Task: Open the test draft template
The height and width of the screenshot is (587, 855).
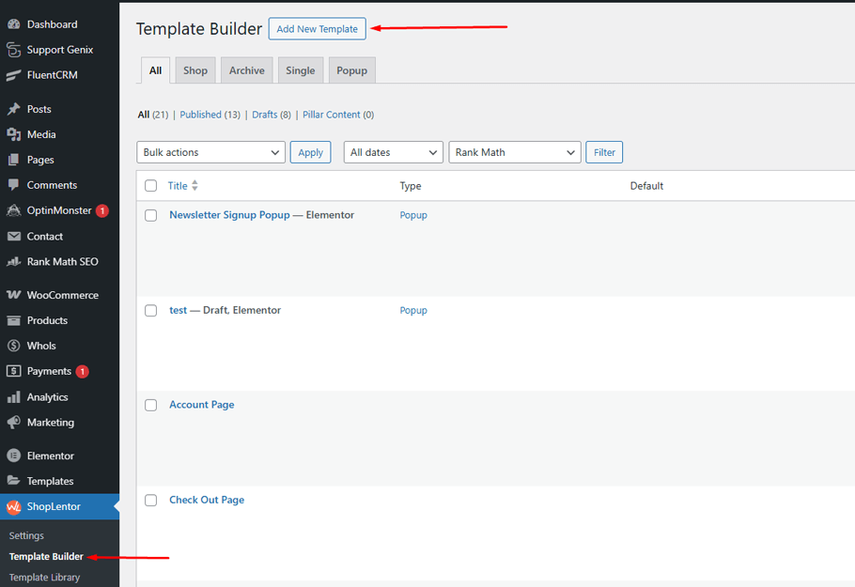Action: tap(179, 310)
